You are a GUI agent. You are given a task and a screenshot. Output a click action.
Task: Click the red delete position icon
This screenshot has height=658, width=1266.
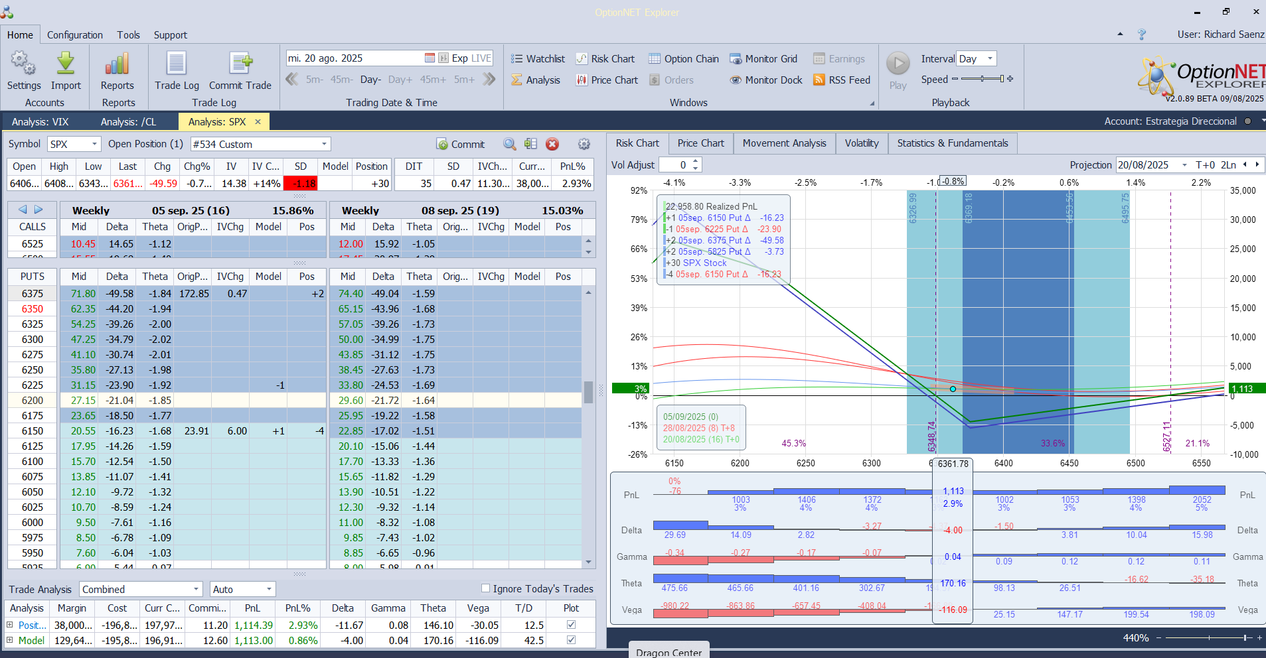coord(552,145)
